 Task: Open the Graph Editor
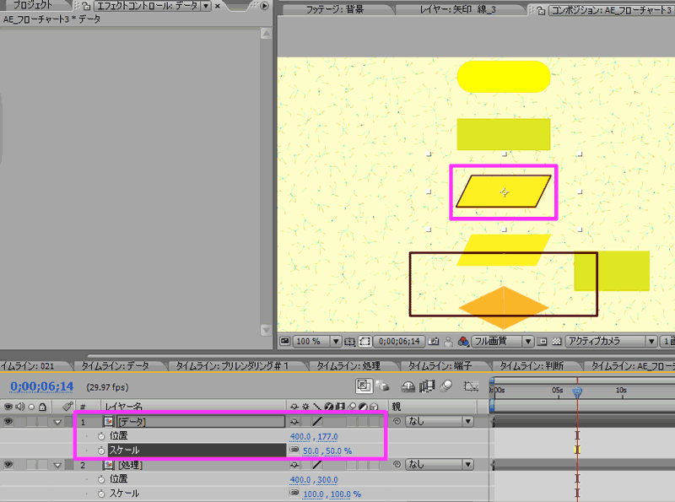pos(470,387)
